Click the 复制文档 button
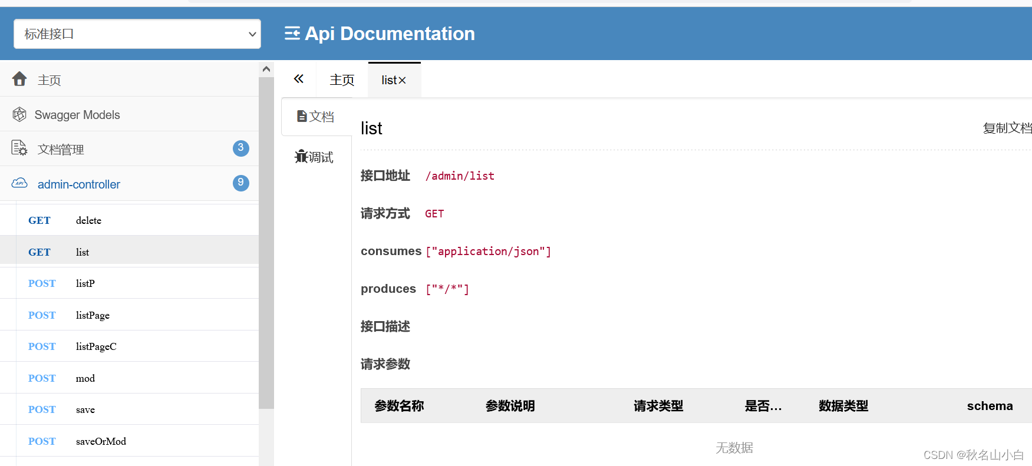 [x=1007, y=128]
